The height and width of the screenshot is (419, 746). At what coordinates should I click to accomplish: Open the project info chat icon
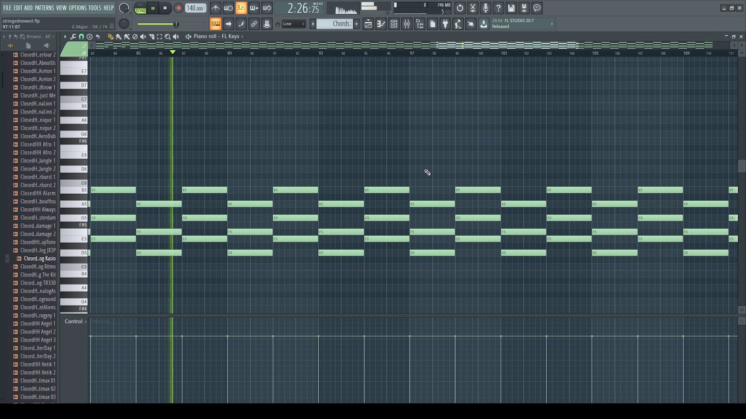click(537, 8)
